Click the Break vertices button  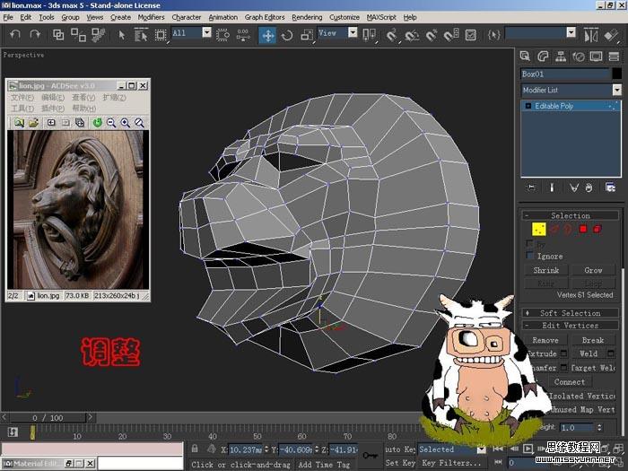(593, 340)
